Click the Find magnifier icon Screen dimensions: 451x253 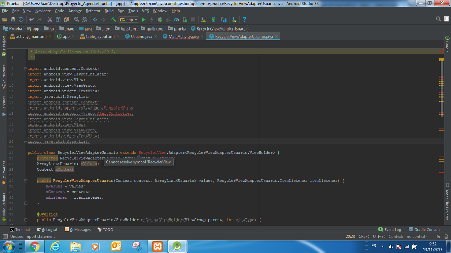pos(77,20)
